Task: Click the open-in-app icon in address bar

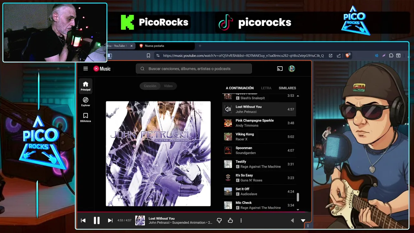Action: pos(331,56)
